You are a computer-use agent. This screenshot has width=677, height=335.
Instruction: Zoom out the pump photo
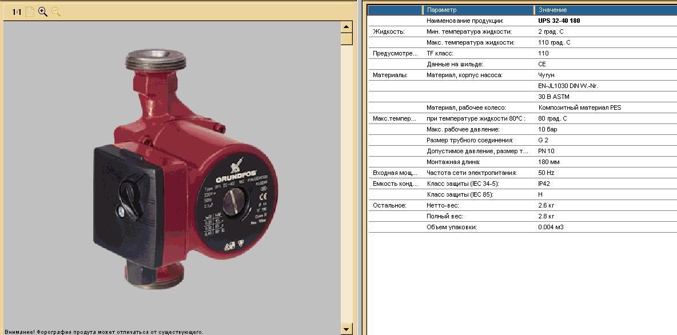[x=55, y=12]
